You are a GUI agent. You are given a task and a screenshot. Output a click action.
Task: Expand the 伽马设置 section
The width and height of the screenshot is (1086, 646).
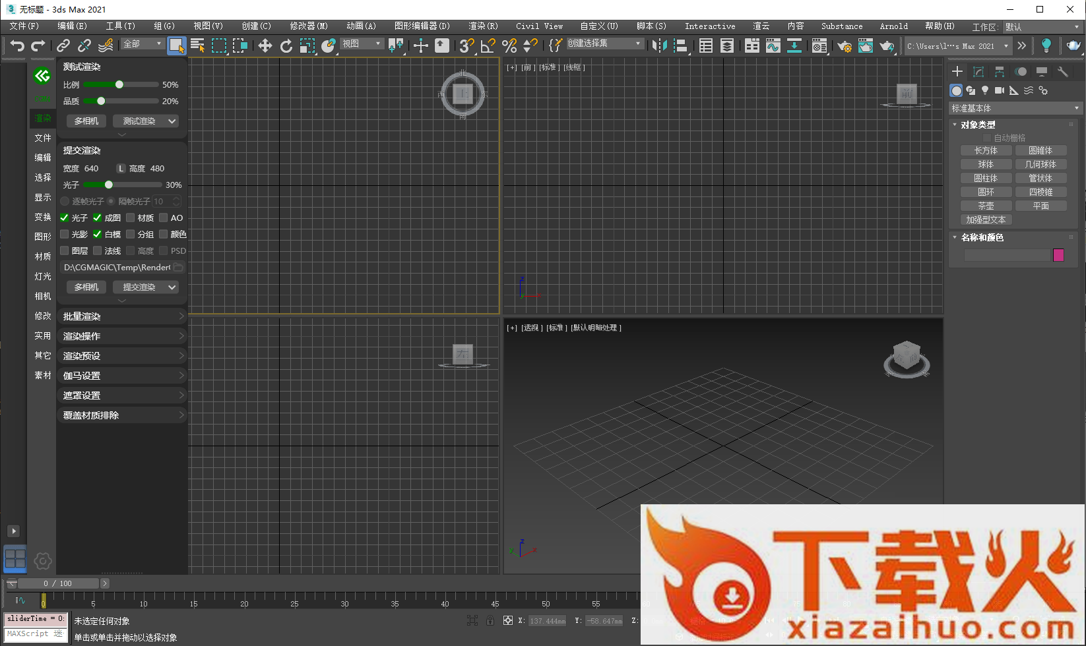[122, 376]
